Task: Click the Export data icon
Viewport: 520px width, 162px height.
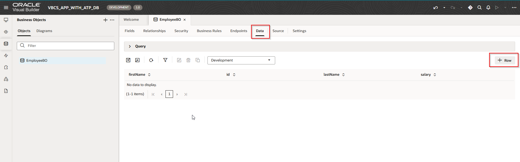Action: click(x=138, y=60)
